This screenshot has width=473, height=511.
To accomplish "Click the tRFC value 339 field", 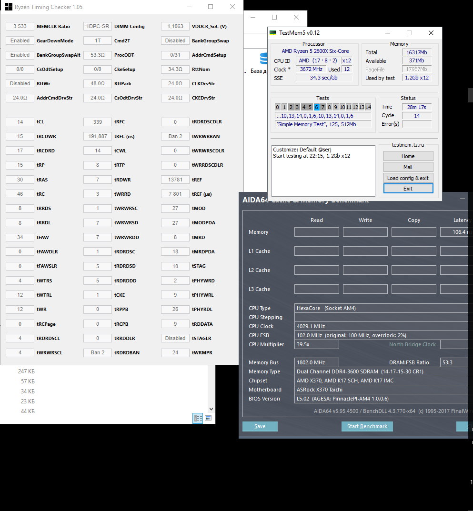I will 98,122.
